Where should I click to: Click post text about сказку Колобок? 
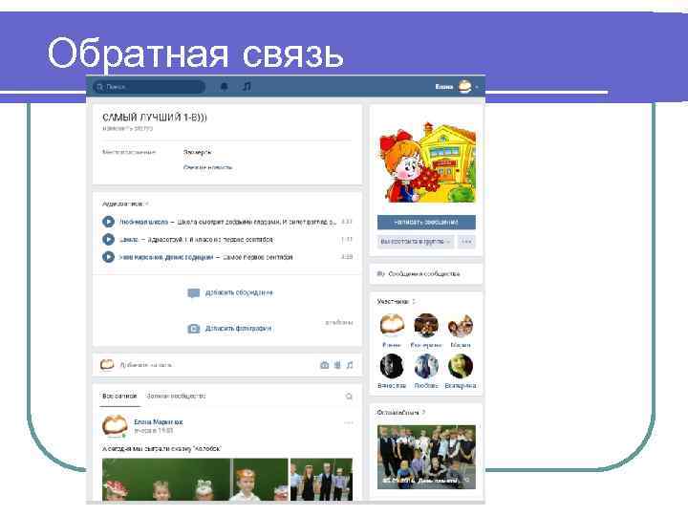(x=161, y=448)
